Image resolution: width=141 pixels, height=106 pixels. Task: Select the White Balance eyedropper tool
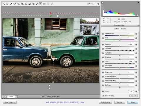point(11,4)
